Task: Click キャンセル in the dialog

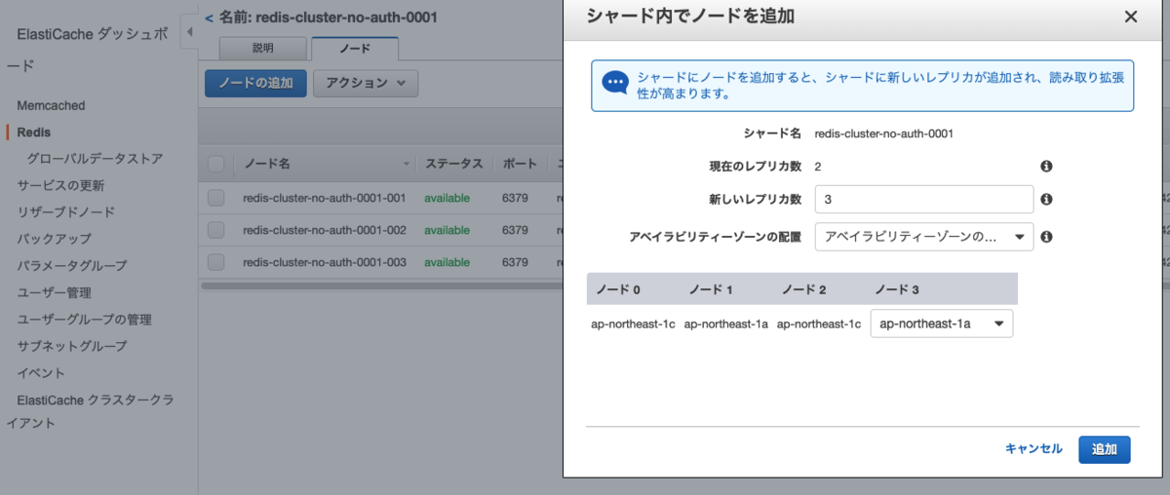Action: (1033, 449)
